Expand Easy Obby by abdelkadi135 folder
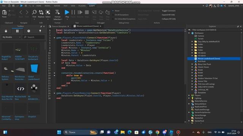 [192, 42]
